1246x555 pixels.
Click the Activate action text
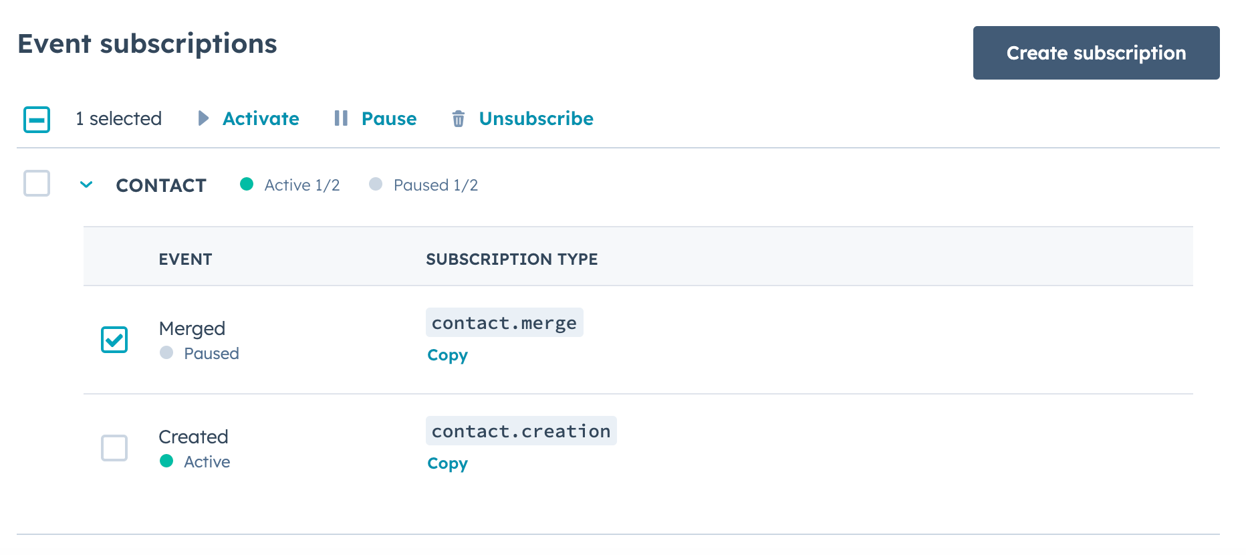(261, 118)
